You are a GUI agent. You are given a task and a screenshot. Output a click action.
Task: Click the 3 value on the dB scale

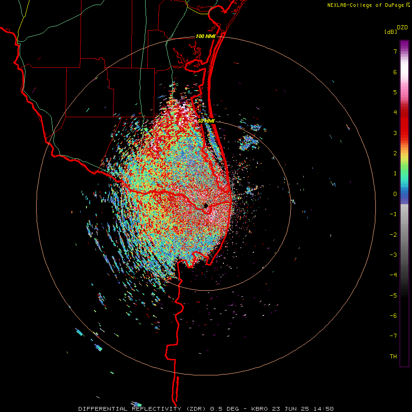395,133
